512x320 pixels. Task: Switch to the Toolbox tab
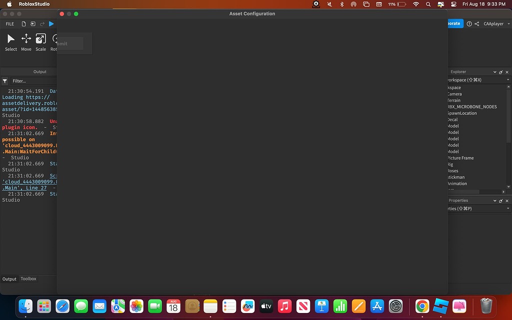pos(28,278)
